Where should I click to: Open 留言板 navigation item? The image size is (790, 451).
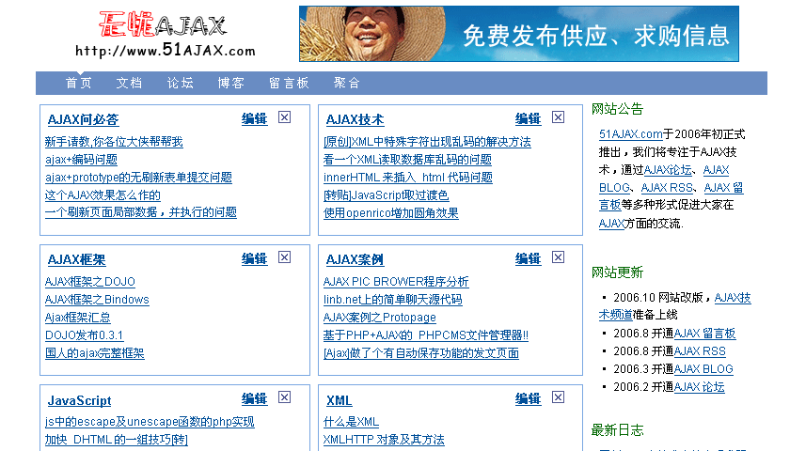289,84
